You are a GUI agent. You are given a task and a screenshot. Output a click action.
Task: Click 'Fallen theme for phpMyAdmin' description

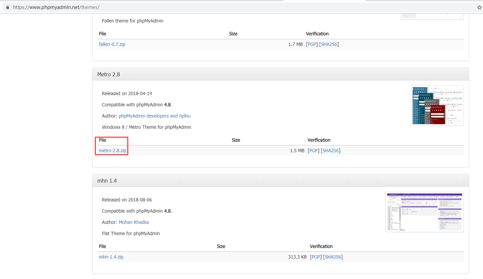[x=133, y=21]
